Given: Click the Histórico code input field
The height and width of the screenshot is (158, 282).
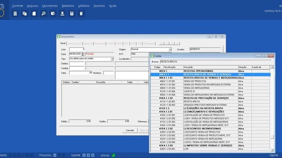Looking at the screenshot, I should pyautogui.click(x=109, y=73).
